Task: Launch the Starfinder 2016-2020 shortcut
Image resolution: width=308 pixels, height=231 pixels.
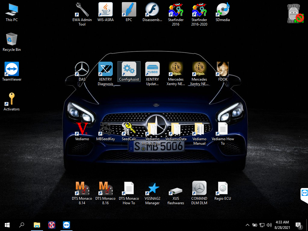Action: (199, 10)
